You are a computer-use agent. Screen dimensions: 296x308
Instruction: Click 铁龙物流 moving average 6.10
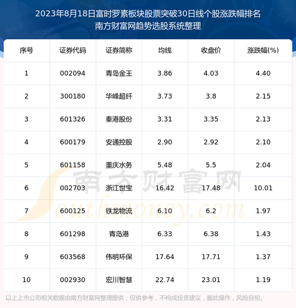(x=165, y=211)
